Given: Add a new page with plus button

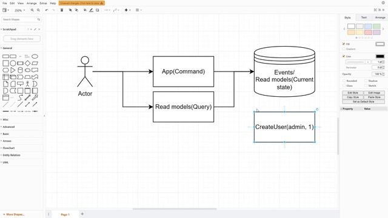Looking at the screenshot, I should 82,214.
